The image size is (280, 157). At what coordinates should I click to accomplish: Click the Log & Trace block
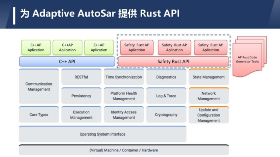166,96
